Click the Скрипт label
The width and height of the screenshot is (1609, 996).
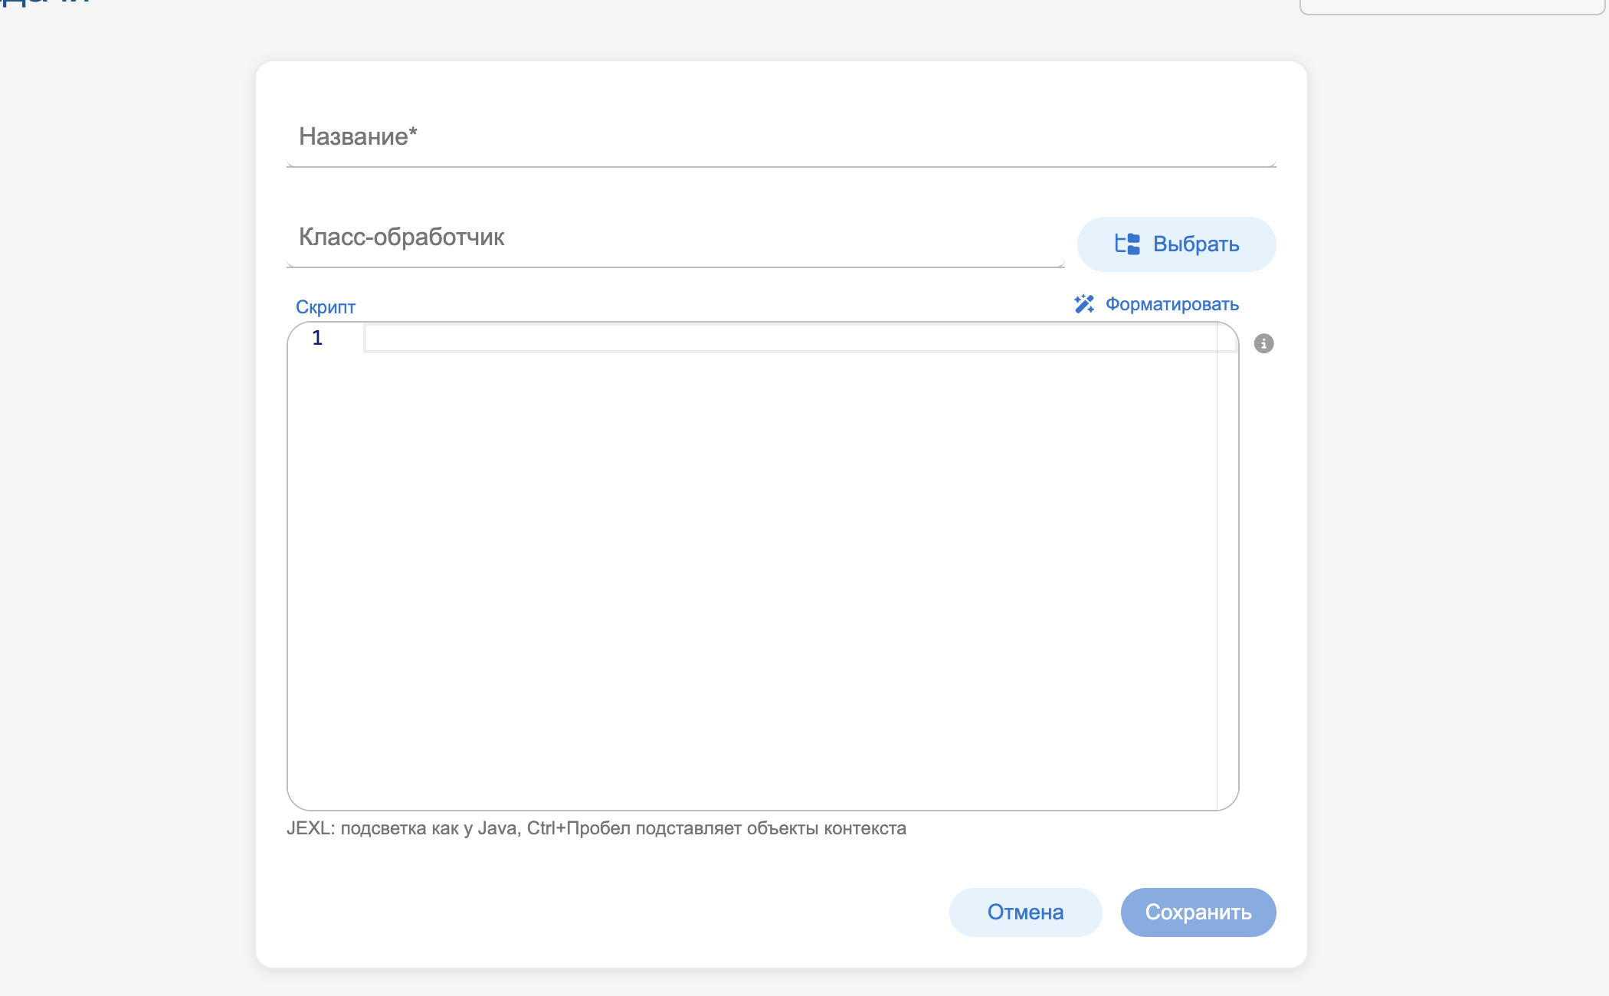pos(326,307)
